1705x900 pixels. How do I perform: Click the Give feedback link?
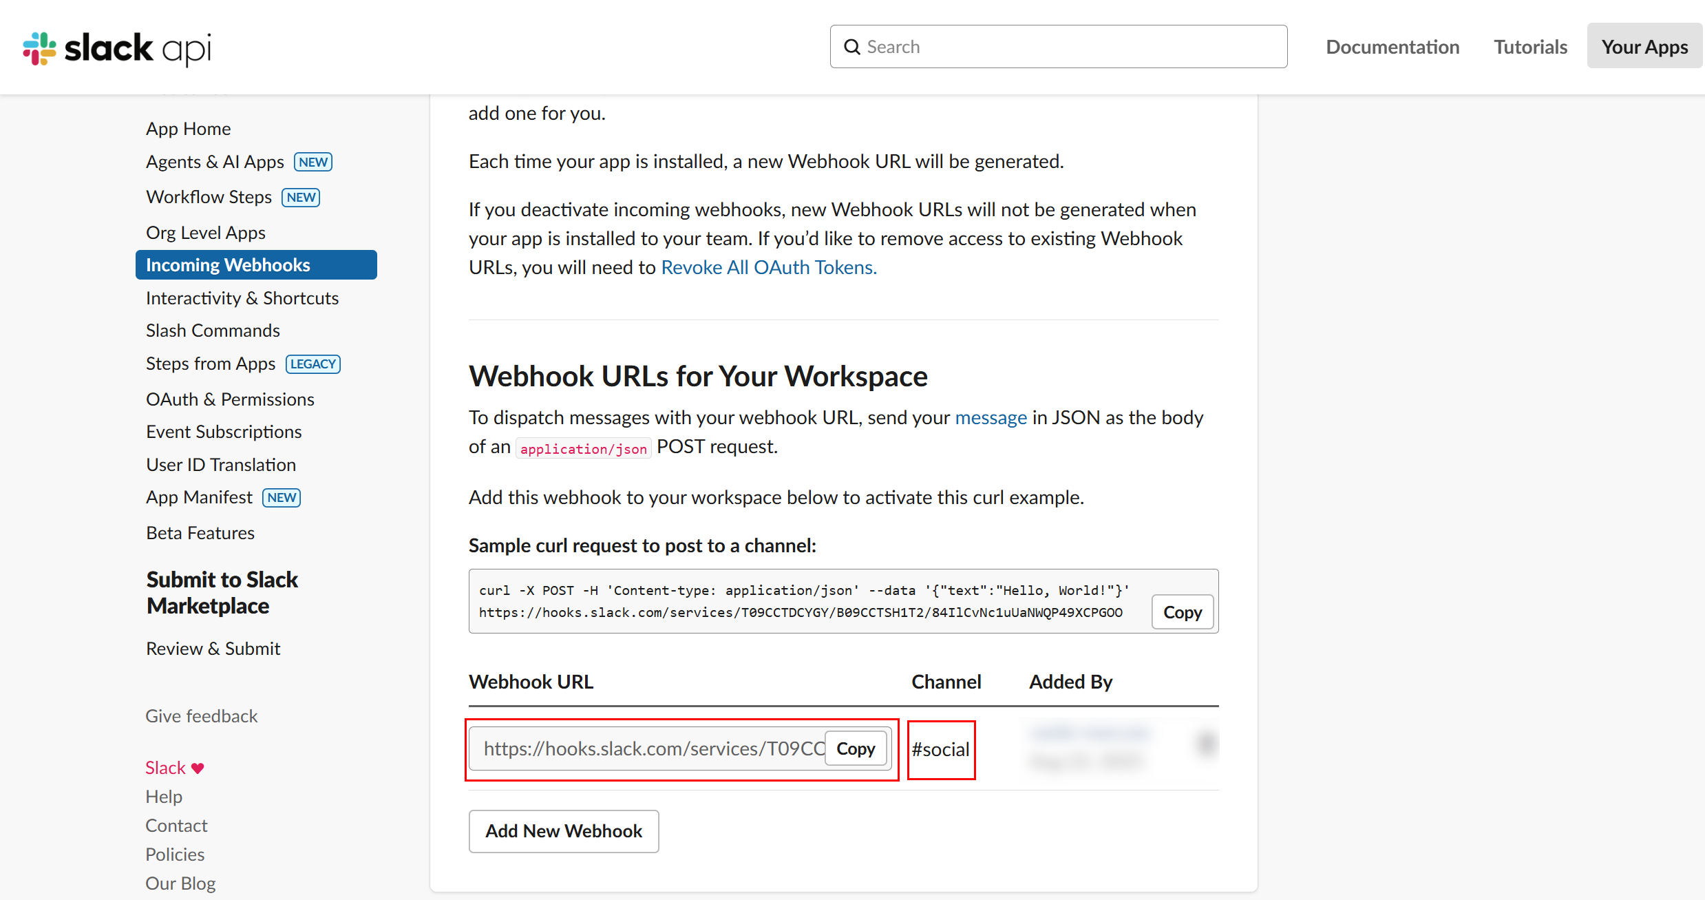tap(201, 715)
